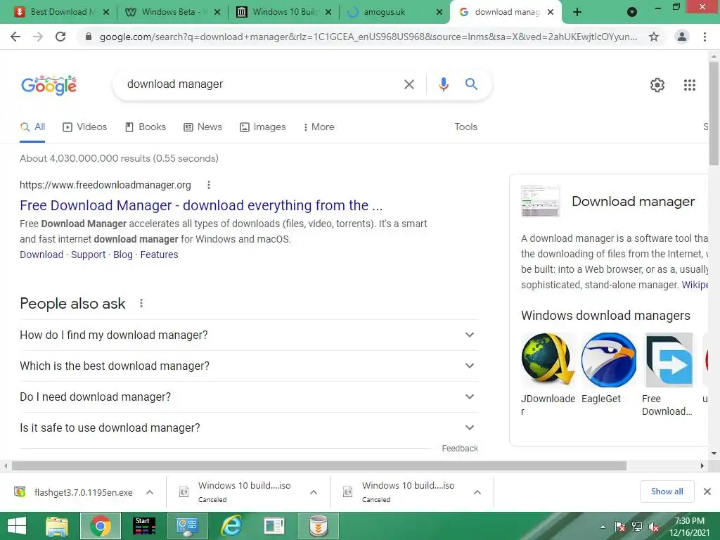Select the JDownloader thumbnail
The height and width of the screenshot is (540, 720).
[x=548, y=360]
